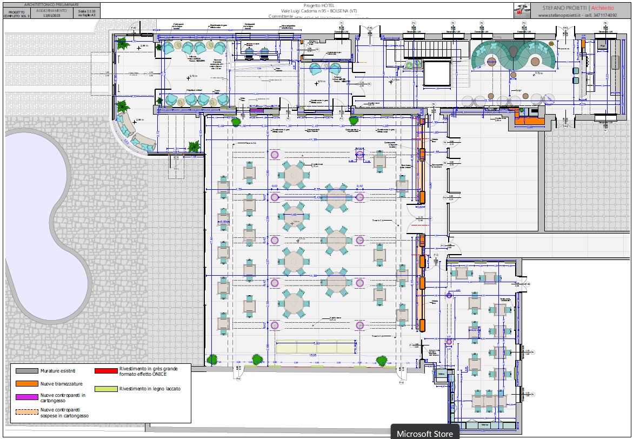Image resolution: width=633 pixels, height=439 pixels.
Task: Click the Scala 1:110 title block cell
Action: [87, 13]
